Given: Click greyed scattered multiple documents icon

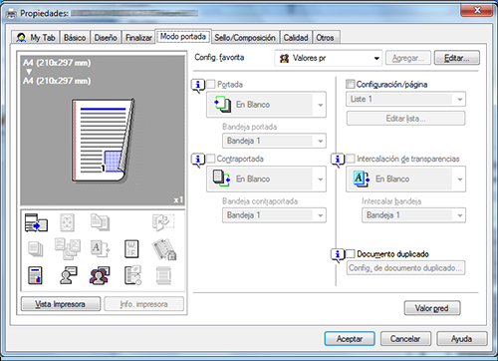Looking at the screenshot, I should [68, 248].
